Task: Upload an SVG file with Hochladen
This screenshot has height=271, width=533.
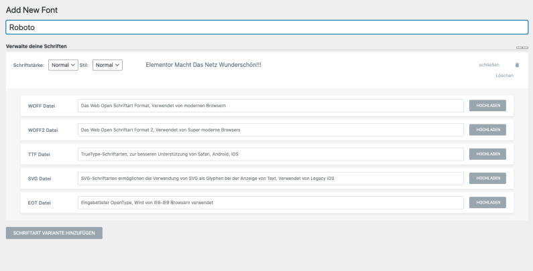Action: point(487,178)
